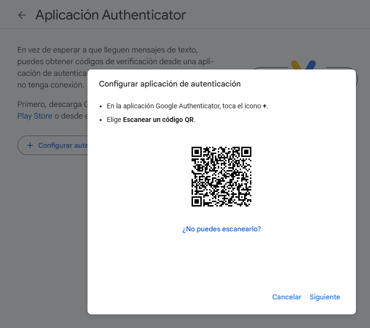This screenshot has height=328, width=370.
Task: Click the instruction mentioning Google Authenticator icono +
Action: click(187, 106)
